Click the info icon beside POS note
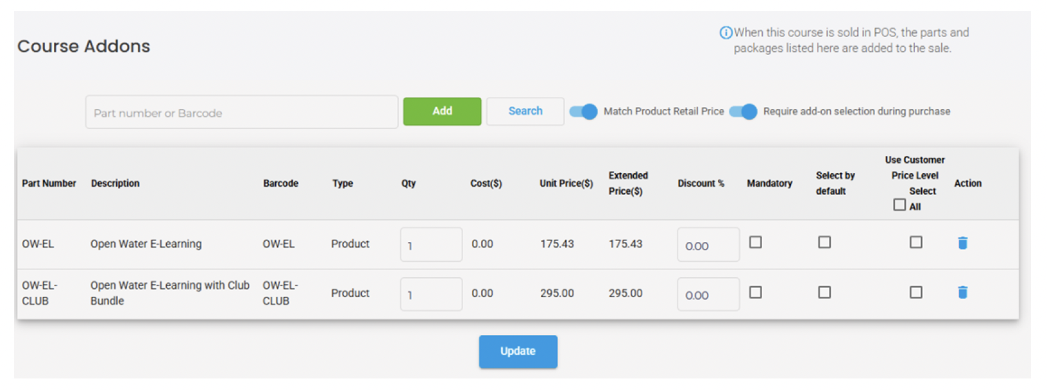 coord(726,33)
